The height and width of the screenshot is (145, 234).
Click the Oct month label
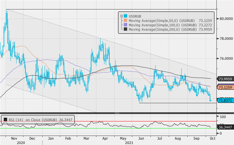pos(213,138)
